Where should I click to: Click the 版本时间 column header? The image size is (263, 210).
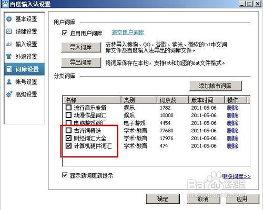click(206, 100)
